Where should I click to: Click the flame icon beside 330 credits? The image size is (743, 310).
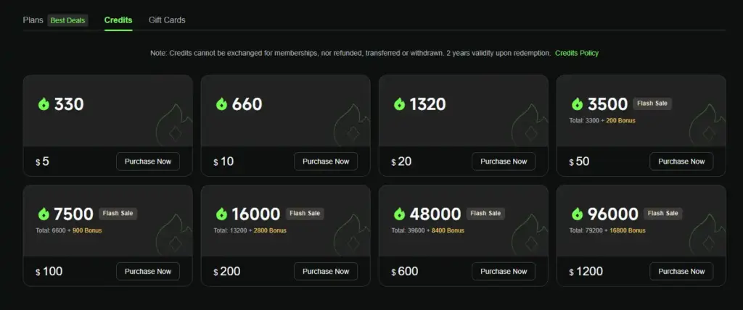click(x=44, y=104)
